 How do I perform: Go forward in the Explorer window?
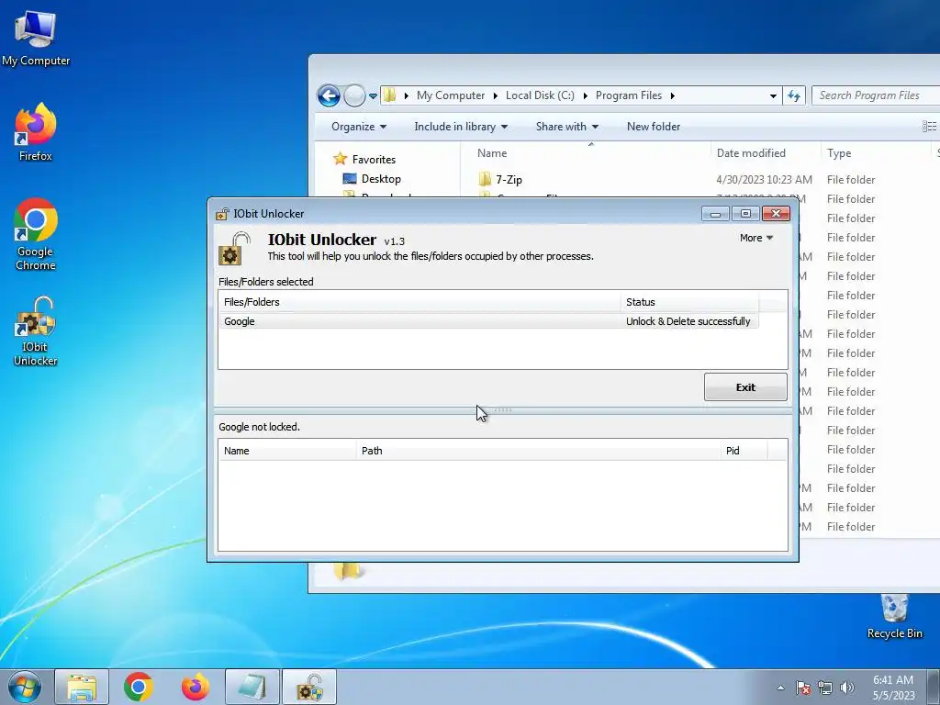coord(354,95)
